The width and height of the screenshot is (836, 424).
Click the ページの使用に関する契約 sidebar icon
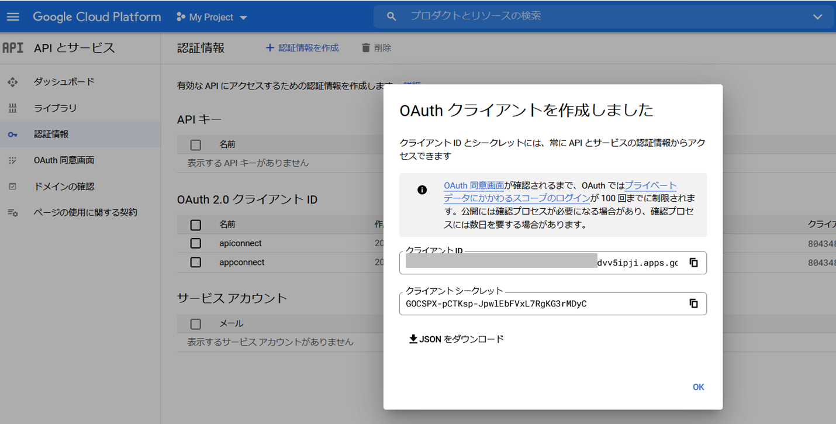tap(13, 213)
